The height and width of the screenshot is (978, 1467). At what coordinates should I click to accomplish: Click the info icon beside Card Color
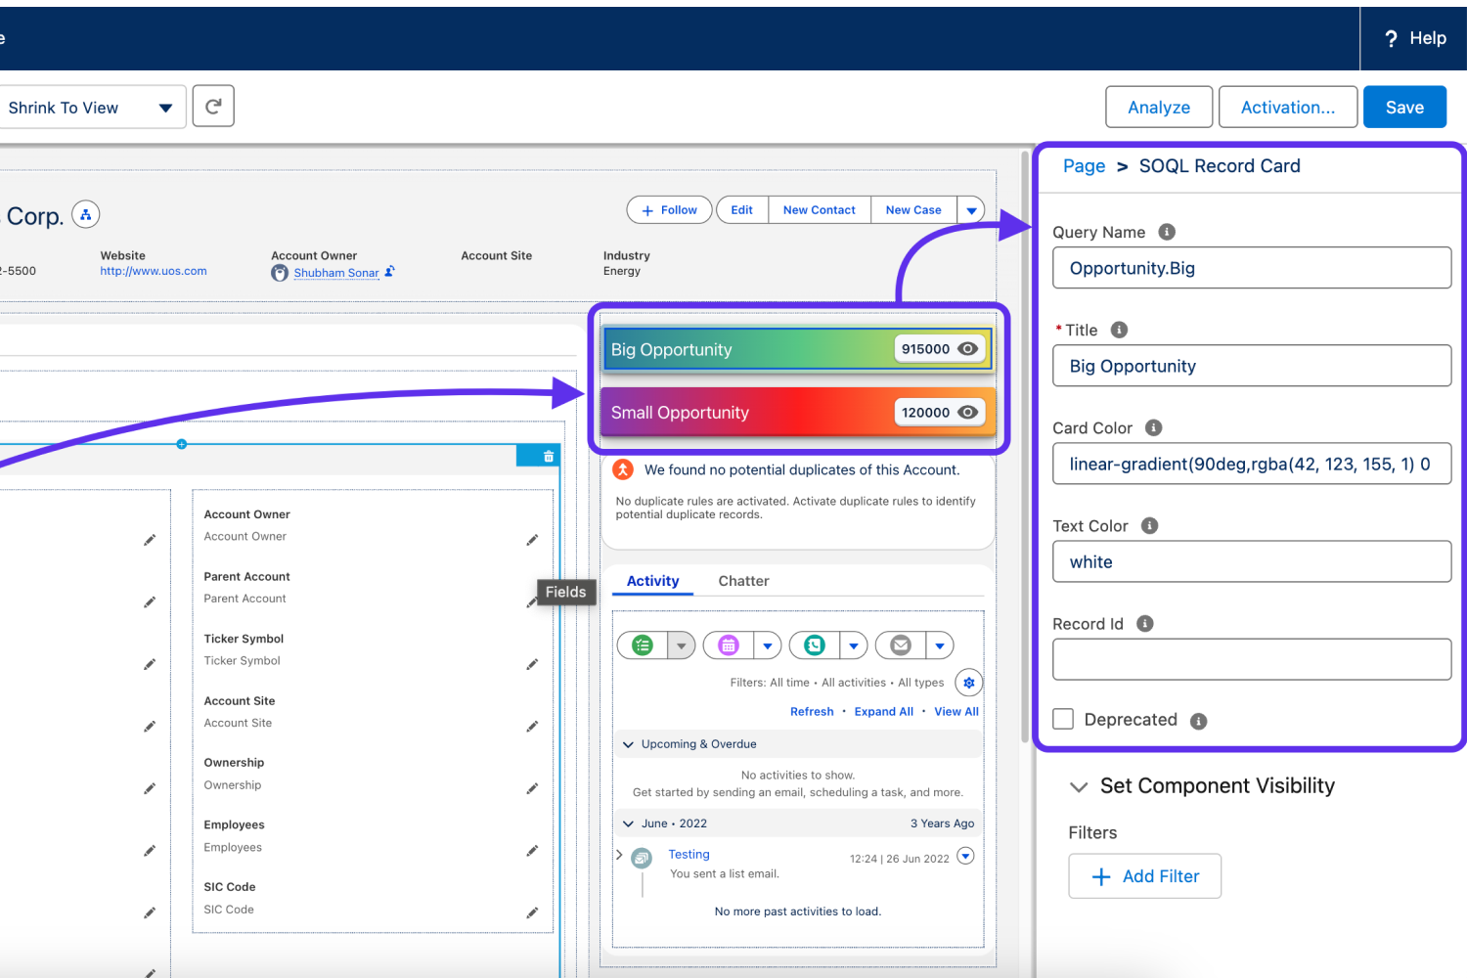pos(1154,427)
